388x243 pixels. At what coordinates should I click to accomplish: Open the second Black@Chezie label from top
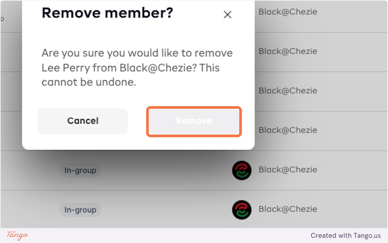288,51
